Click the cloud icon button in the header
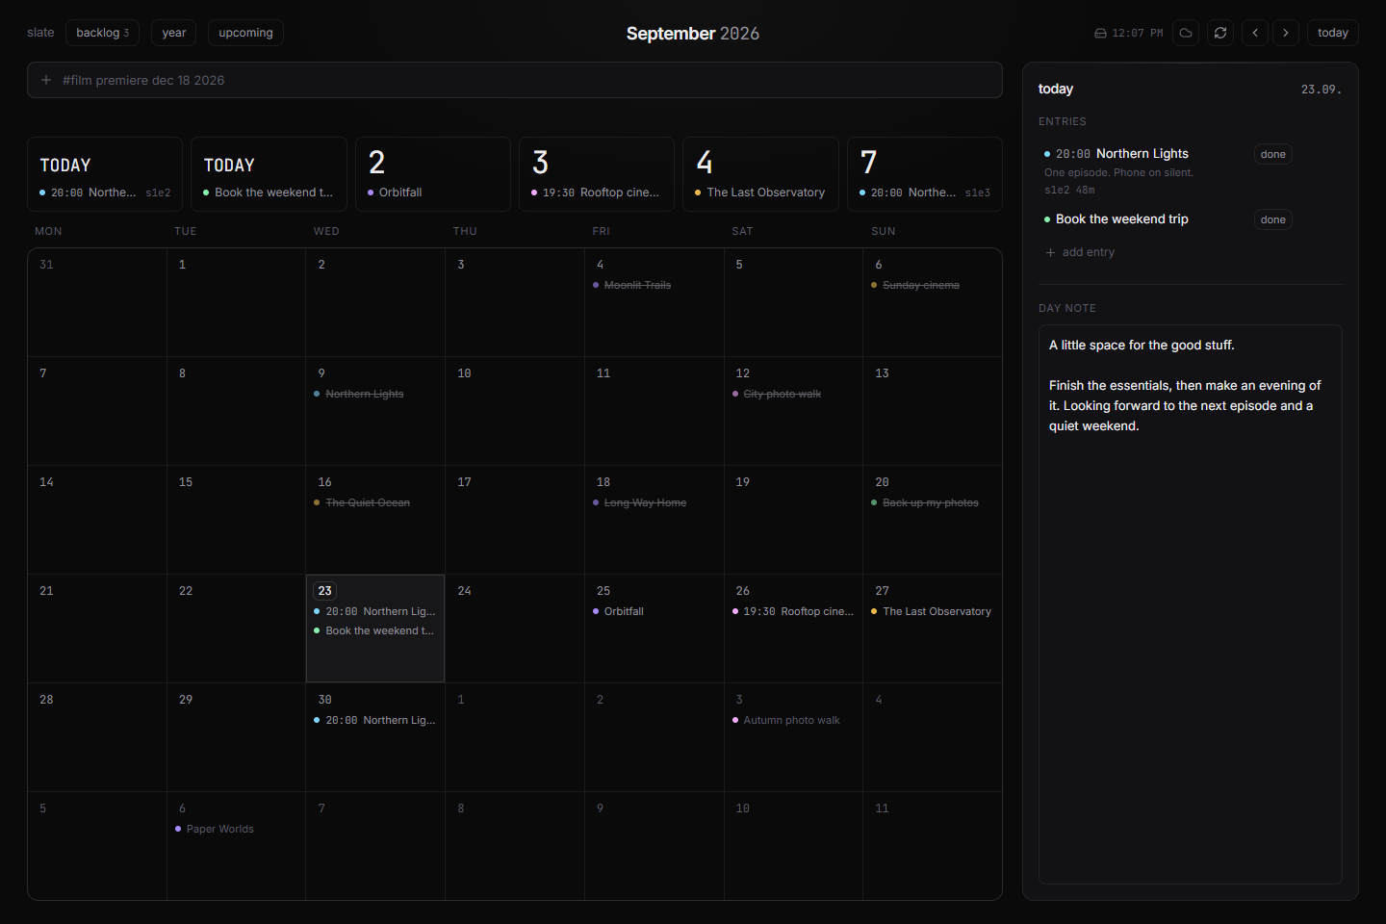 pyautogui.click(x=1186, y=33)
